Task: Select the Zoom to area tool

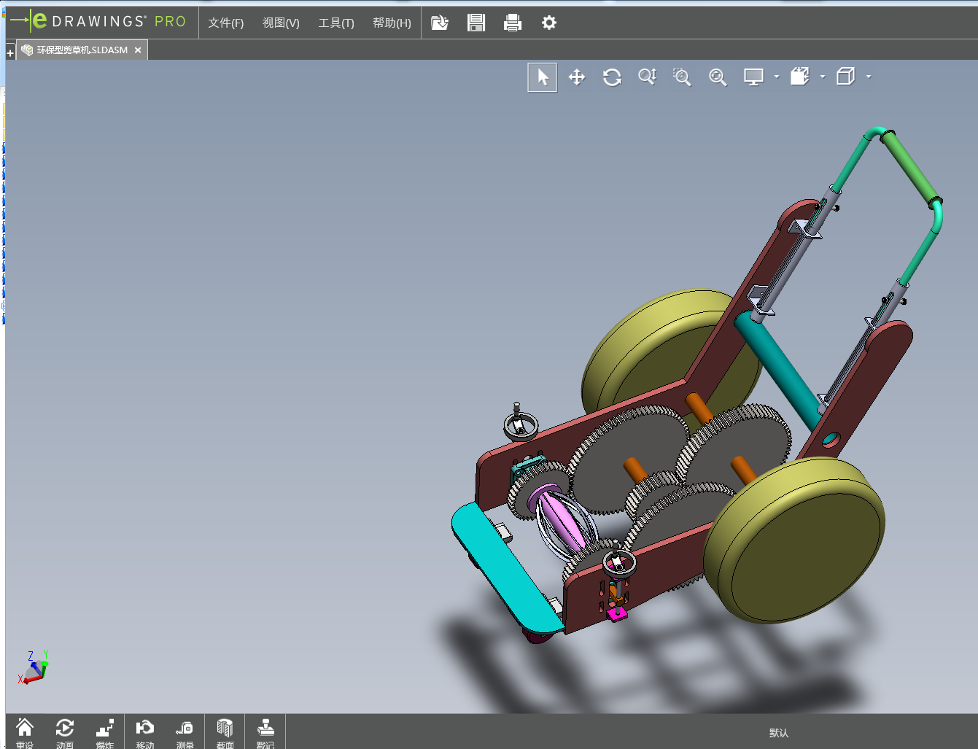Action: coord(682,77)
